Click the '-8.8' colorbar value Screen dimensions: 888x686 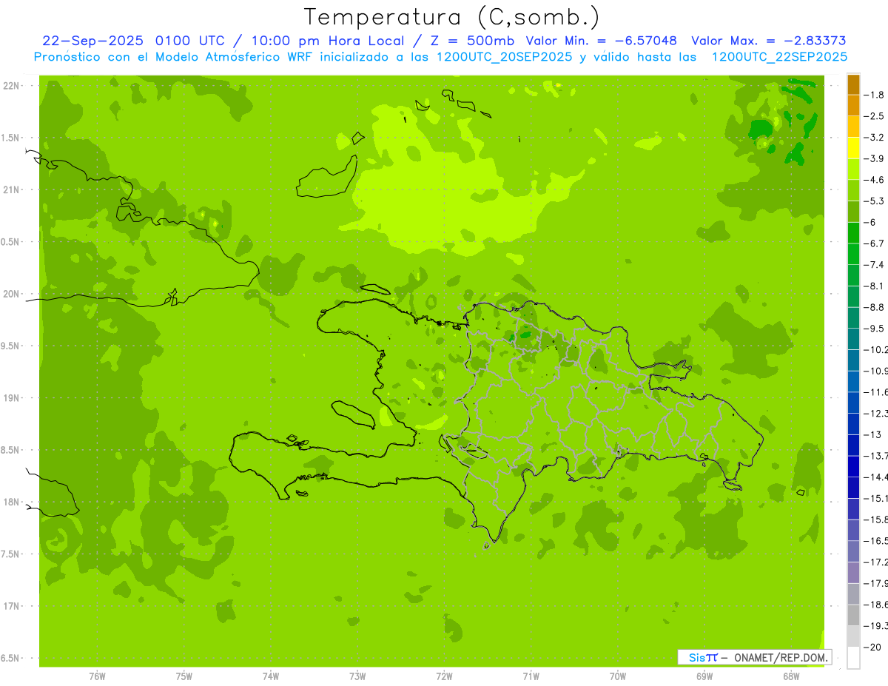(x=874, y=307)
